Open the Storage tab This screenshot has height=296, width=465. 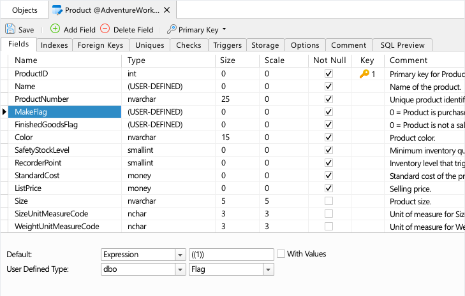click(x=265, y=45)
